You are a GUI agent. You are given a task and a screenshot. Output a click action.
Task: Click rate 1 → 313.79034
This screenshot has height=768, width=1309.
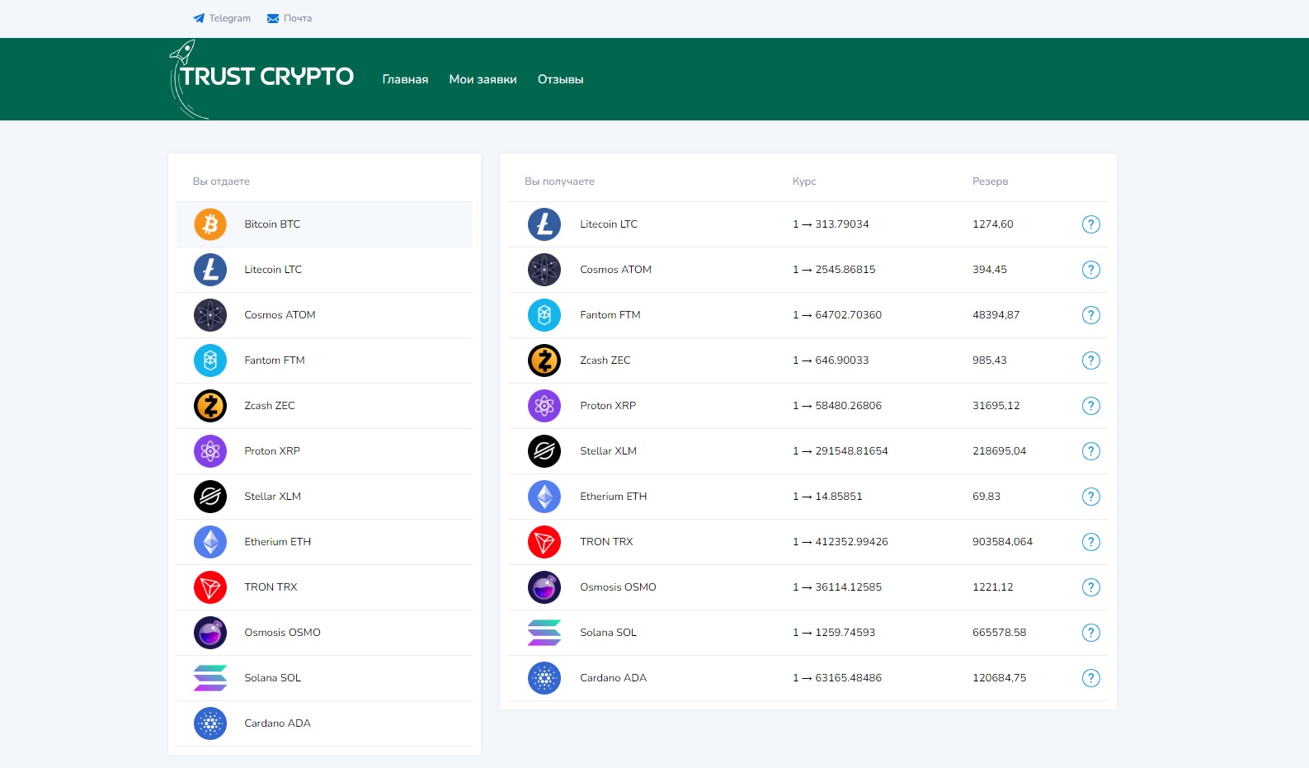click(831, 224)
